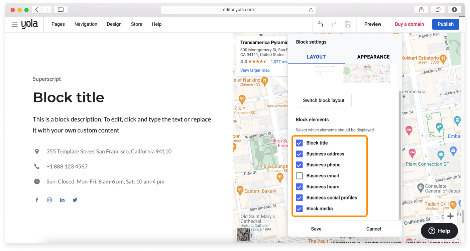
Task: Click the undo arrow icon
Action: (320, 24)
